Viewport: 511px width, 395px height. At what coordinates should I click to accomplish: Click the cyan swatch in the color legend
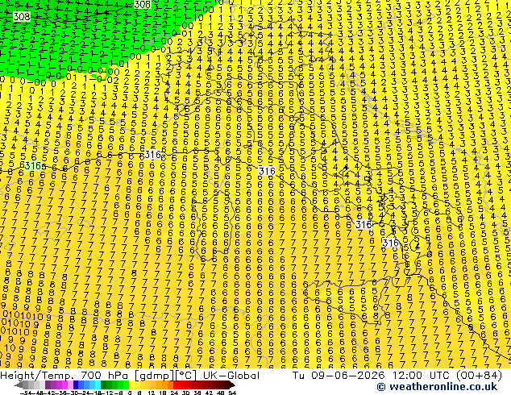coord(98,385)
